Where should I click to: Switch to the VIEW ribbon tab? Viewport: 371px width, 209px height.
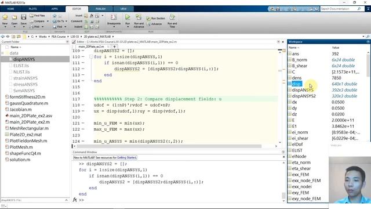[x=123, y=9]
